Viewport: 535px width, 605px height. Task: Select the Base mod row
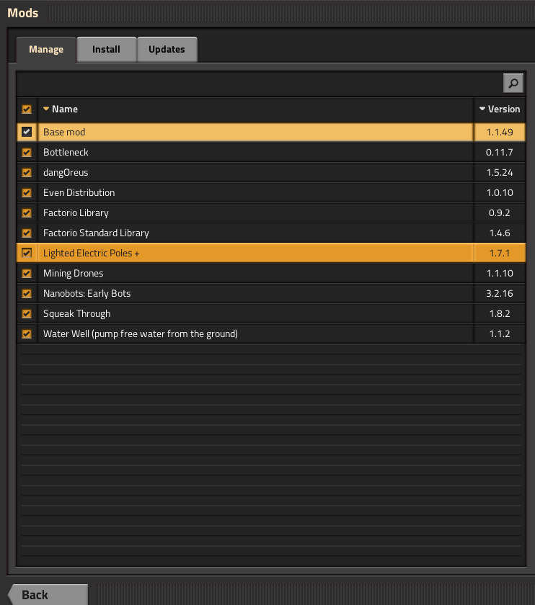tap(271, 132)
